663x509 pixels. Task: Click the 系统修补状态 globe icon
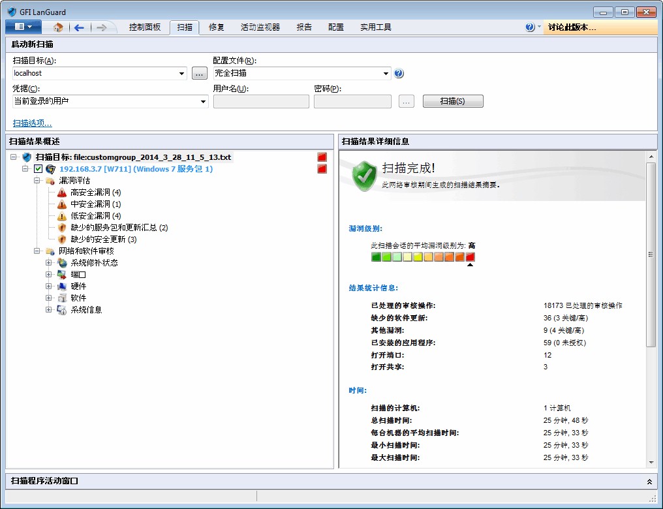click(x=62, y=263)
